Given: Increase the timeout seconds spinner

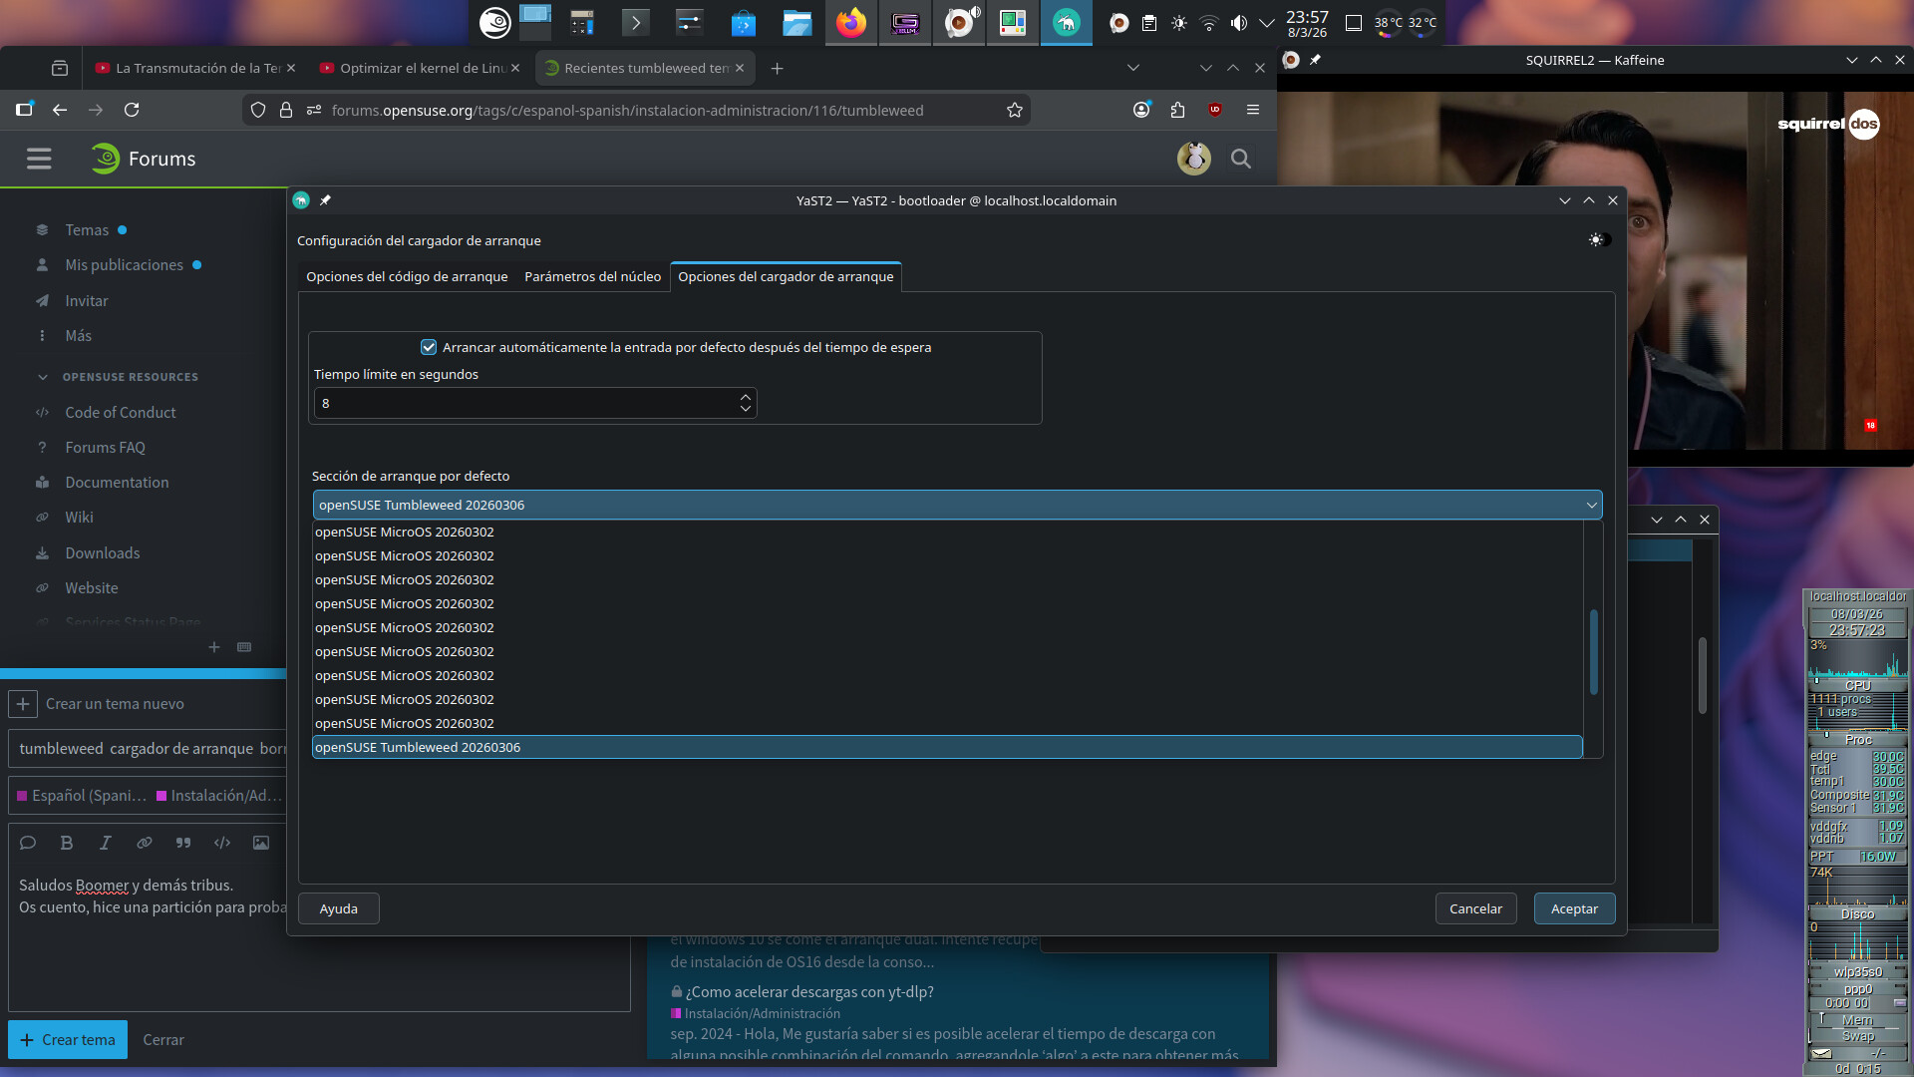Looking at the screenshot, I should pos(746,397).
